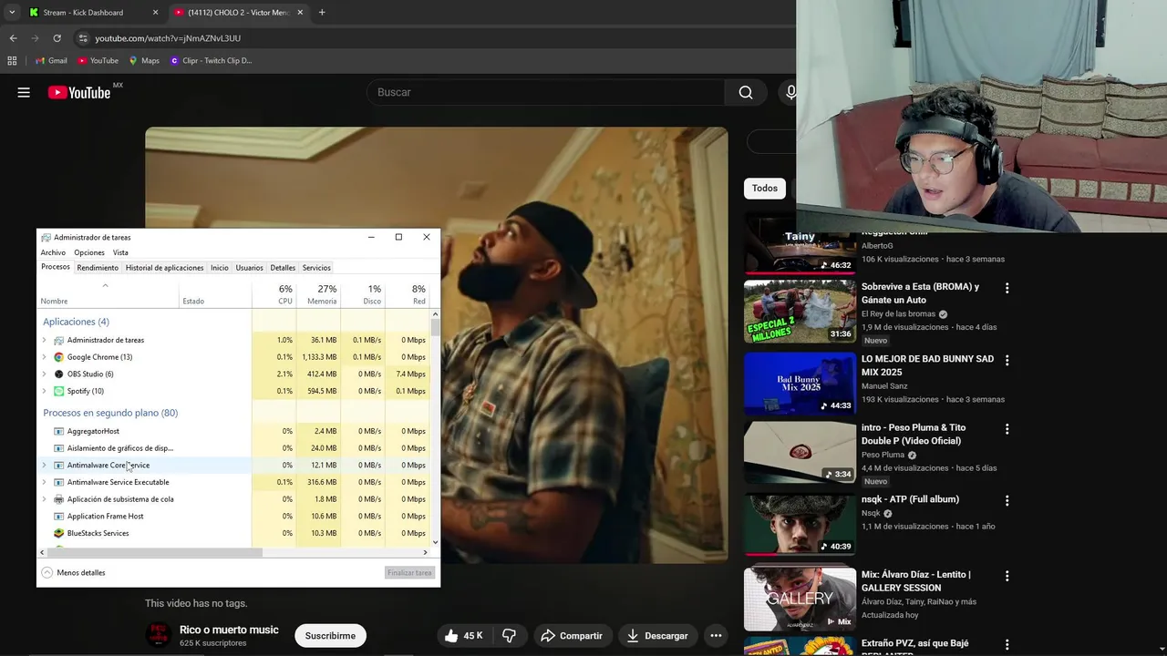The height and width of the screenshot is (656, 1167).
Task: Collapse Task Manager with Menos detalles
Action: 73,573
